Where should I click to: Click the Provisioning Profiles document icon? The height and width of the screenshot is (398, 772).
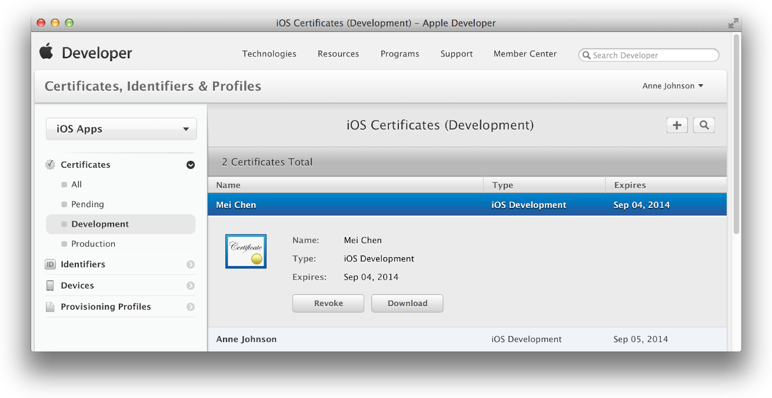tap(50, 307)
